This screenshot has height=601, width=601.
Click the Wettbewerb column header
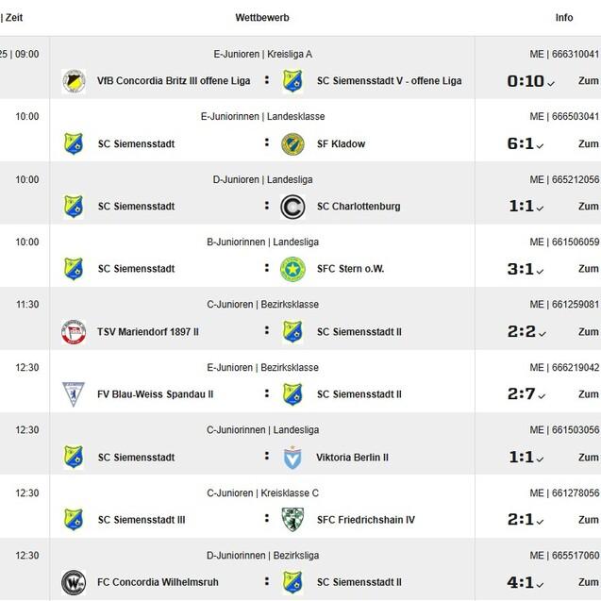click(262, 18)
